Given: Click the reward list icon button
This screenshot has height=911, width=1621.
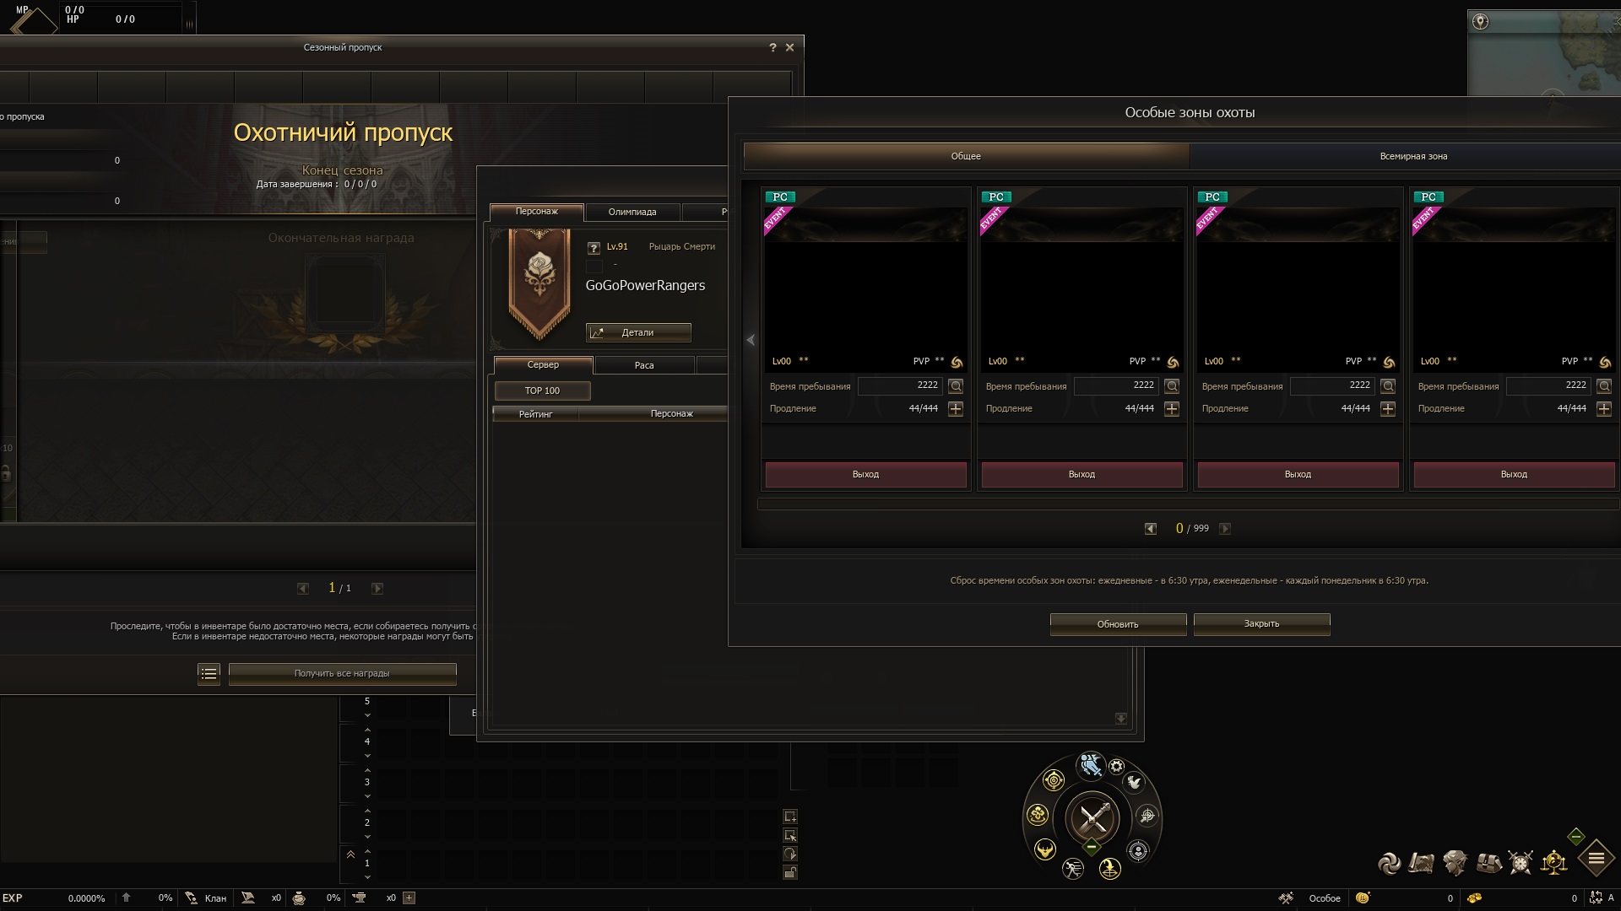Looking at the screenshot, I should tap(209, 673).
